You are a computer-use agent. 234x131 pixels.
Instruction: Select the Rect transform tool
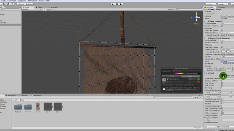[x=12, y=4]
